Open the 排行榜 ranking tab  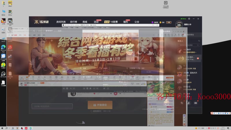pos(74,22)
